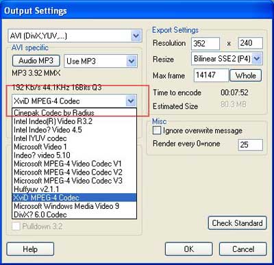Click the Estimated Size value 80.3 MB

pyautogui.click(x=234, y=105)
